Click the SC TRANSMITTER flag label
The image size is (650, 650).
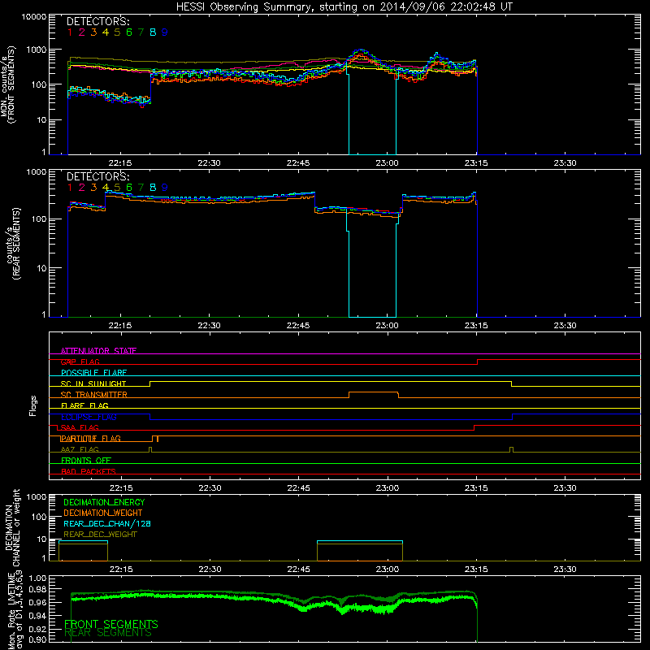click(94, 395)
